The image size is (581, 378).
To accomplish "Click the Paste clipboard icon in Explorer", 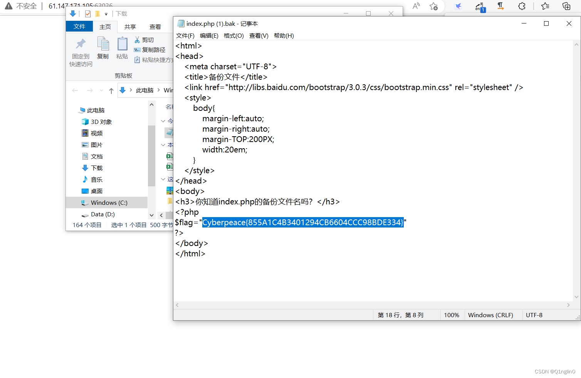I will tap(122, 44).
